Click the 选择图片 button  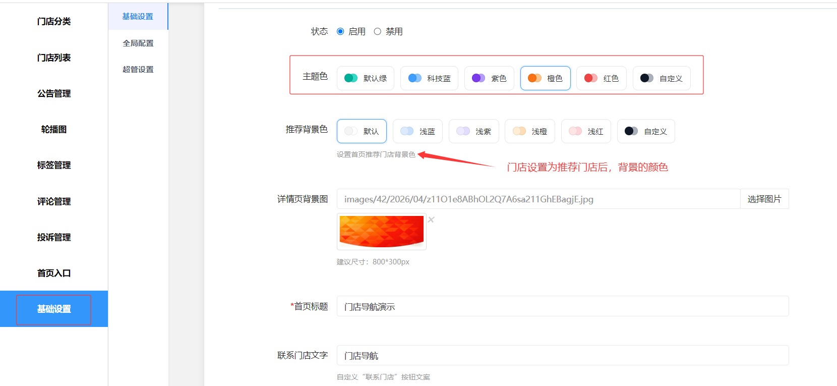pos(764,199)
